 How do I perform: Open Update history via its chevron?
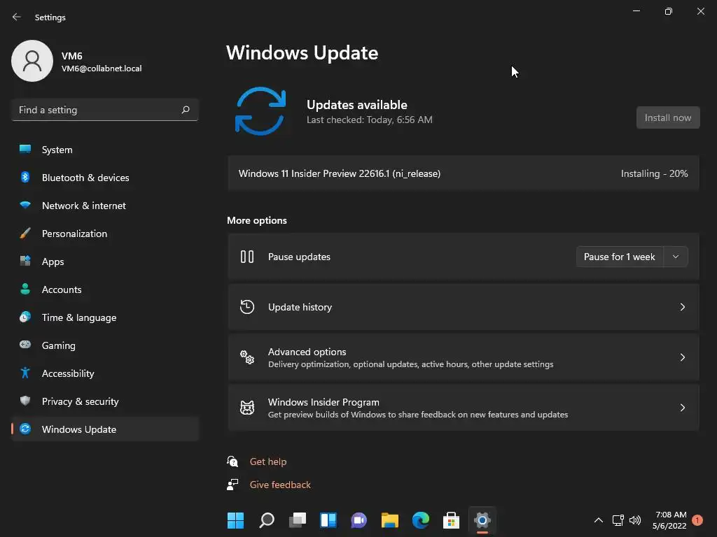click(x=682, y=307)
